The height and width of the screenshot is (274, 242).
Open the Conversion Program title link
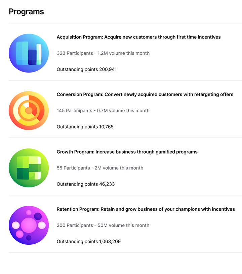click(x=145, y=94)
